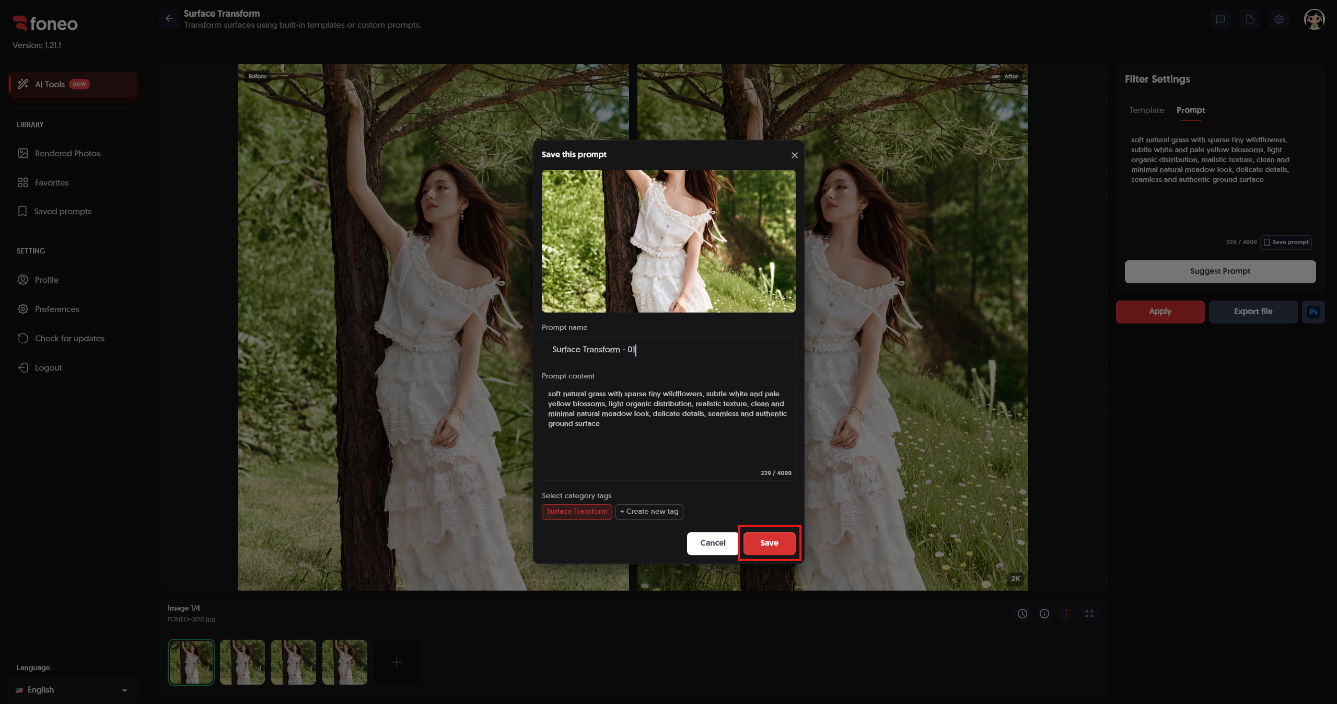Select the first image thumbnail
Screen dimensions: 1337x704
point(191,662)
